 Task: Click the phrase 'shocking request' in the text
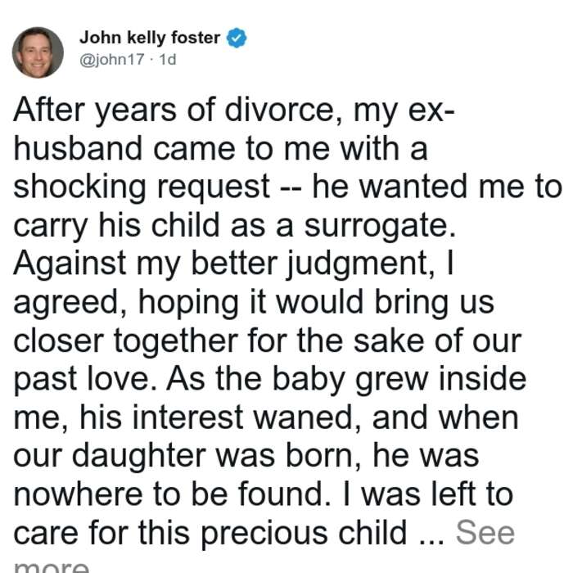(x=142, y=187)
